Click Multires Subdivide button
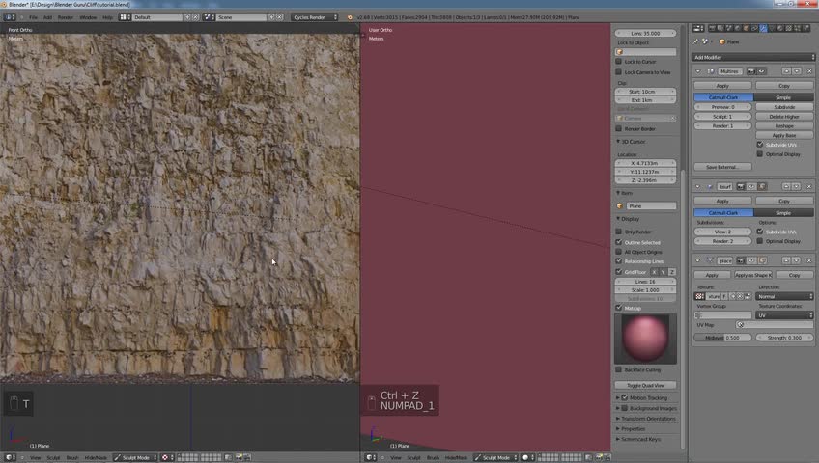819x463 pixels. pos(784,107)
